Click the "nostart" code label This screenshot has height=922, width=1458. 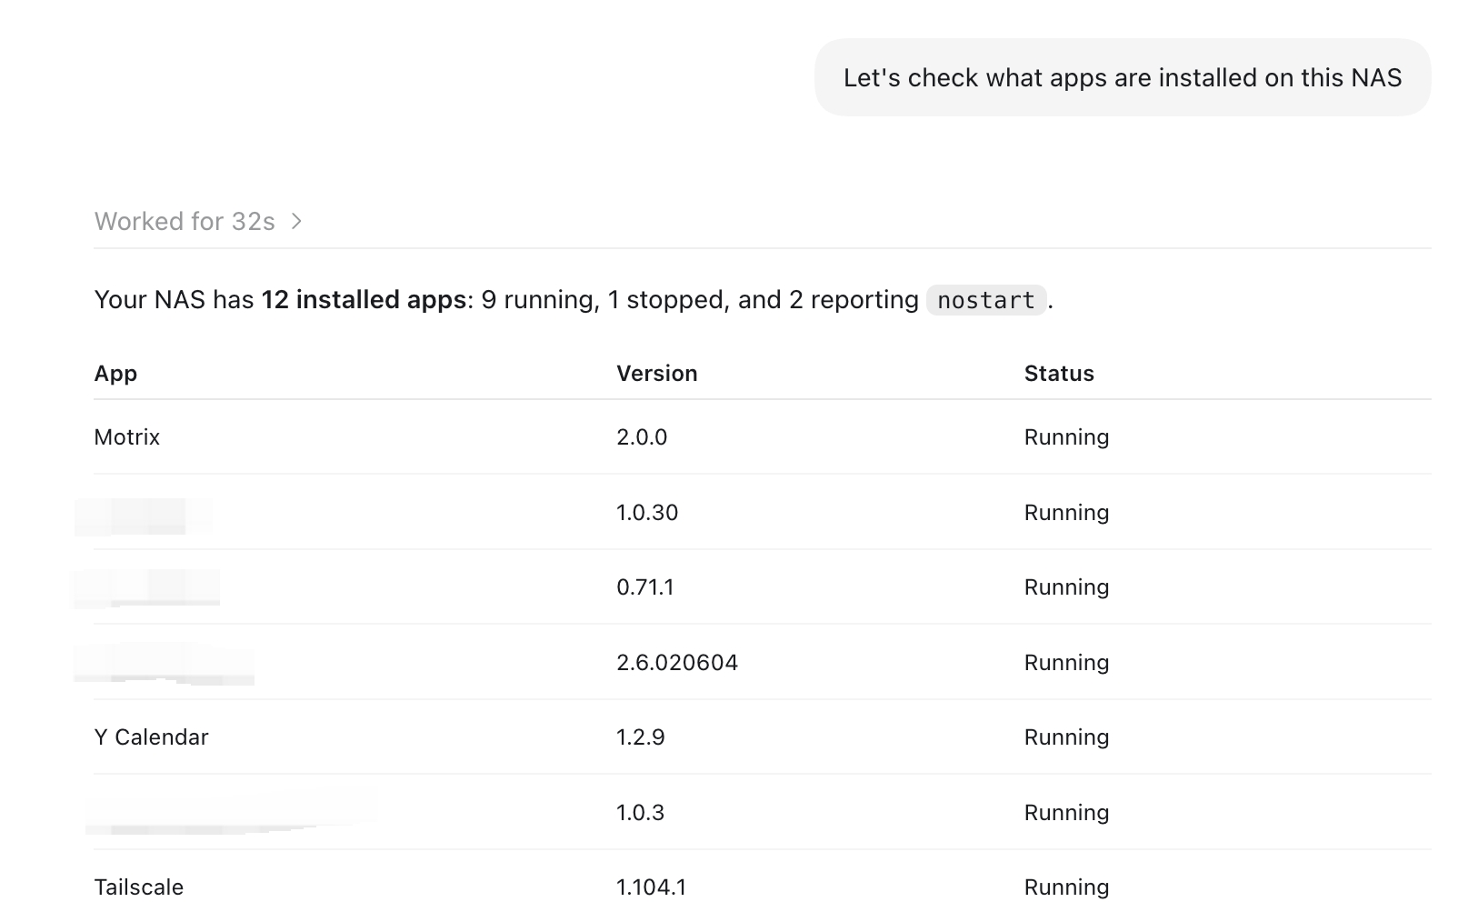986,300
